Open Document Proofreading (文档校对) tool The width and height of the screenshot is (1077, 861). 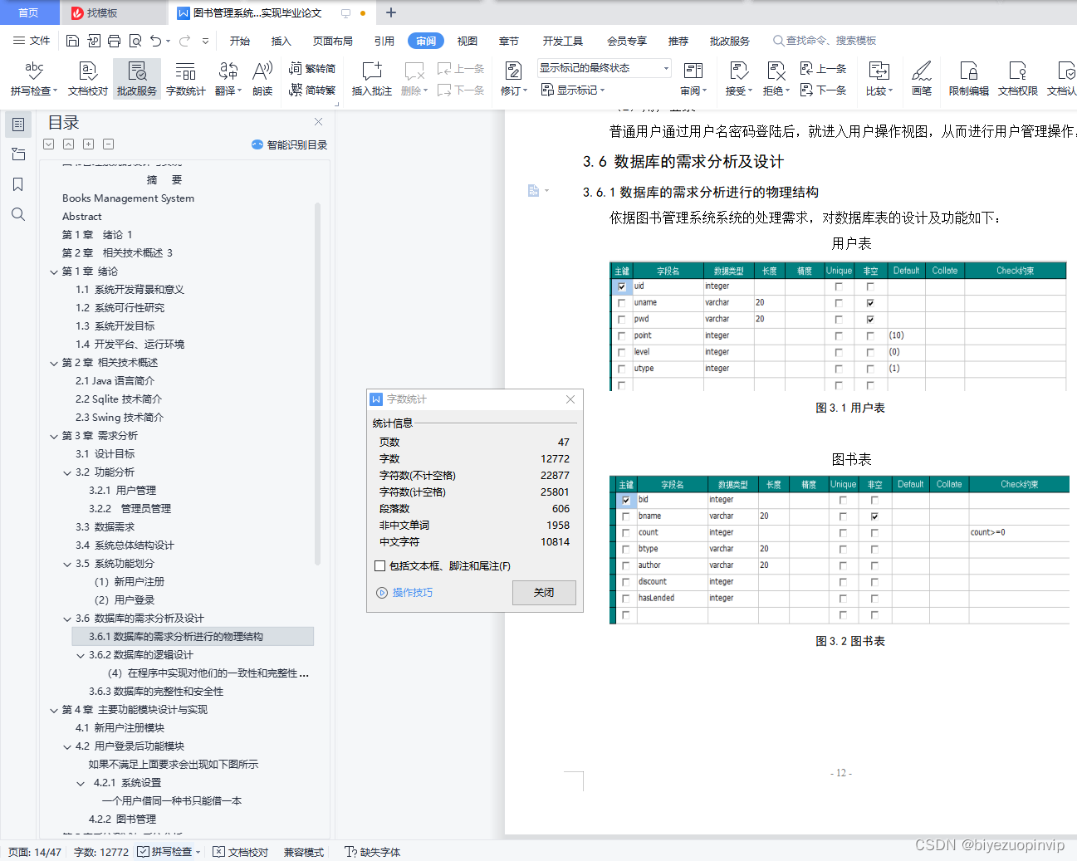point(88,79)
